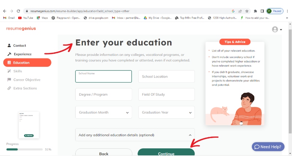Click the Continue button
The width and height of the screenshot is (292, 164).
(166, 153)
